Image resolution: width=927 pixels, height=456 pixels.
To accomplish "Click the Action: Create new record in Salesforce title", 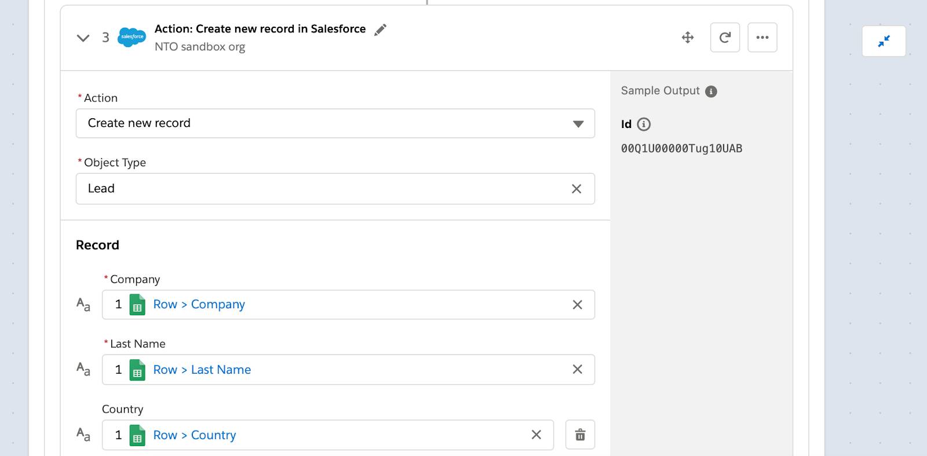I will click(x=260, y=29).
